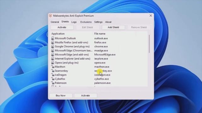
Task: Click cyberfox.exe file name cell
Action: (102, 79)
